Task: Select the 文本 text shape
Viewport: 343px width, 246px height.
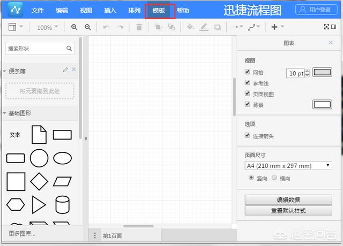Action: point(15,135)
